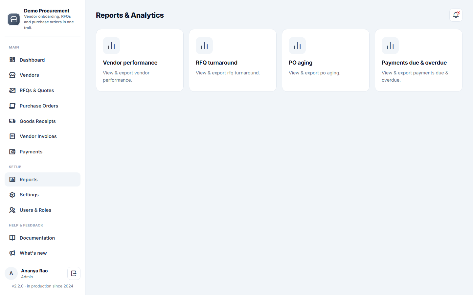Click the Settings gear icon in sidebar
473x295 pixels.
(12, 195)
